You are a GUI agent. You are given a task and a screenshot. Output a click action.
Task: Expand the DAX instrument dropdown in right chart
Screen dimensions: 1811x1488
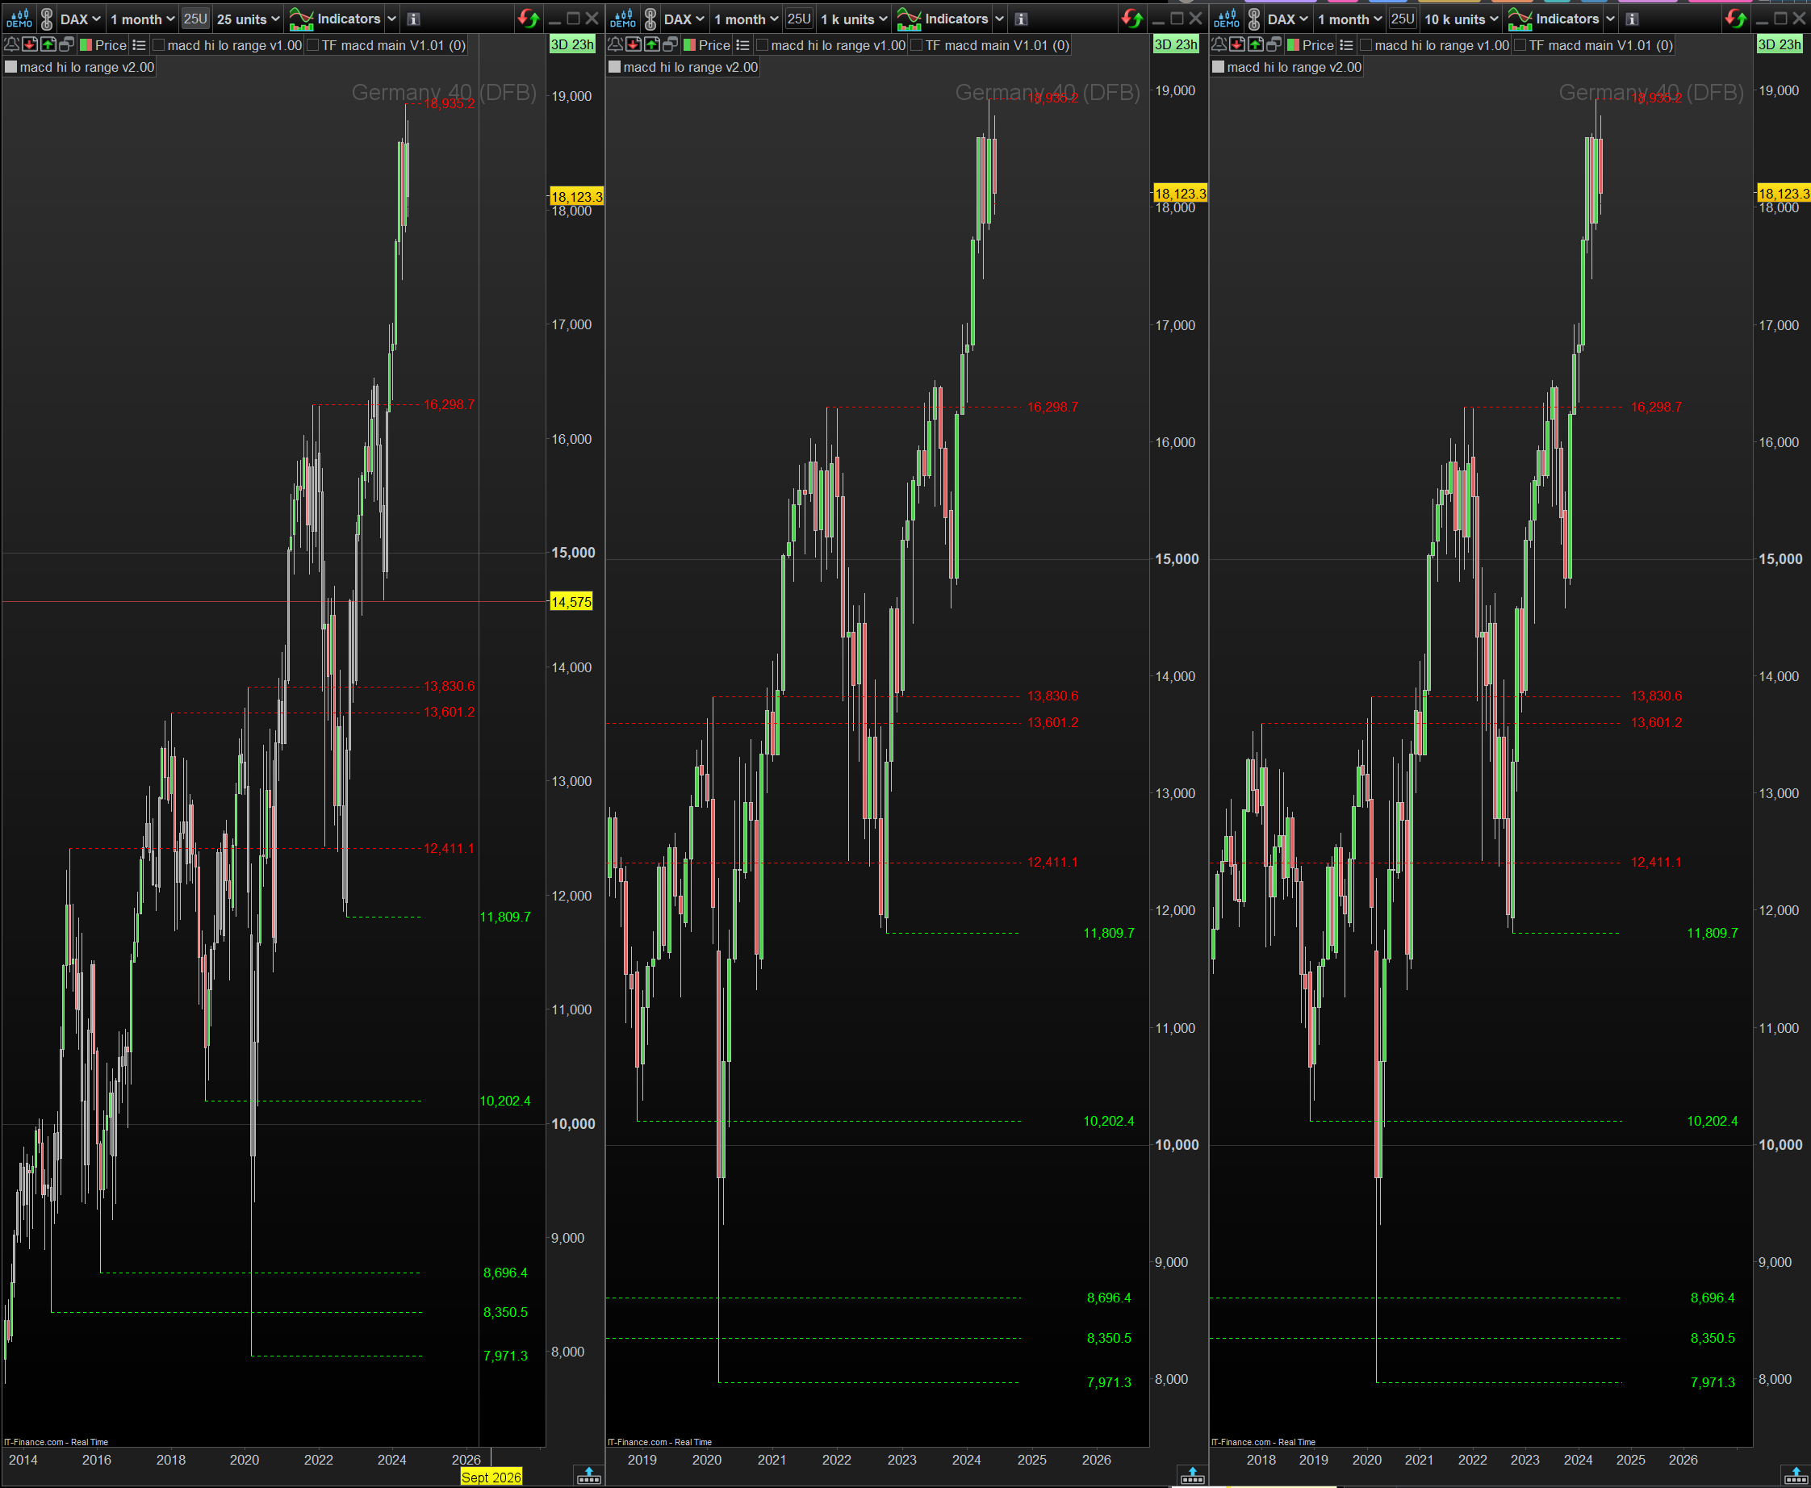pos(1287,19)
